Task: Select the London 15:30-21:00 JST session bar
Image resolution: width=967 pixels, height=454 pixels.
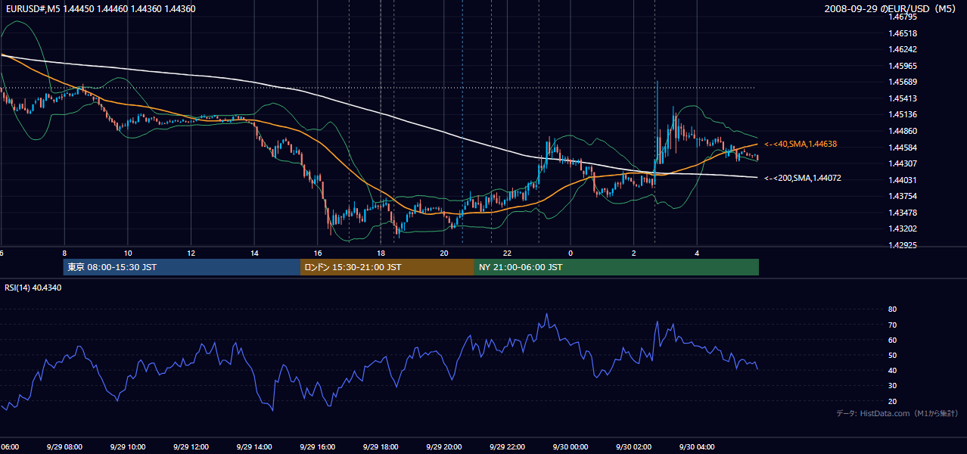Action: [x=387, y=267]
